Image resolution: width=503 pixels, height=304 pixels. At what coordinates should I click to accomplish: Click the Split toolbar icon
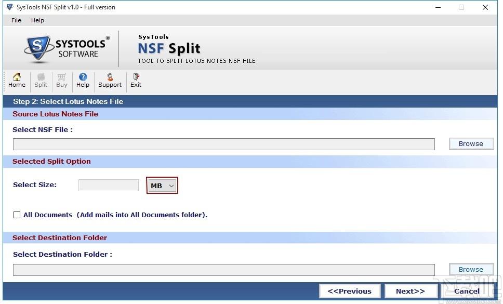tap(41, 81)
